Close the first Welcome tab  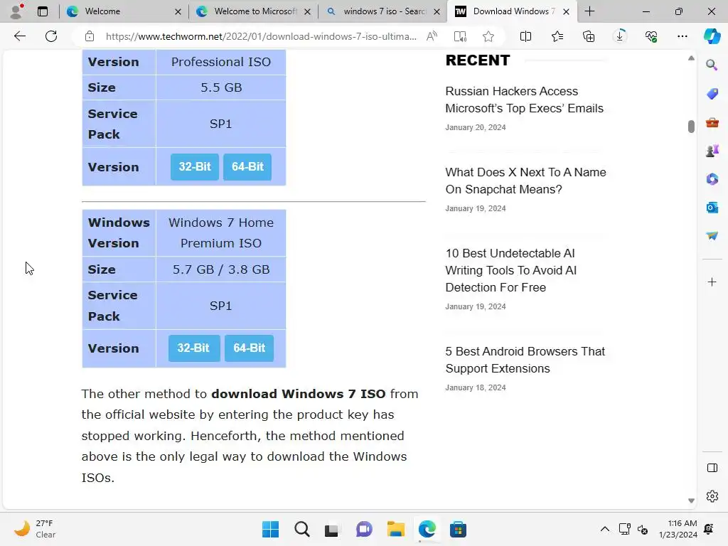[x=178, y=11]
